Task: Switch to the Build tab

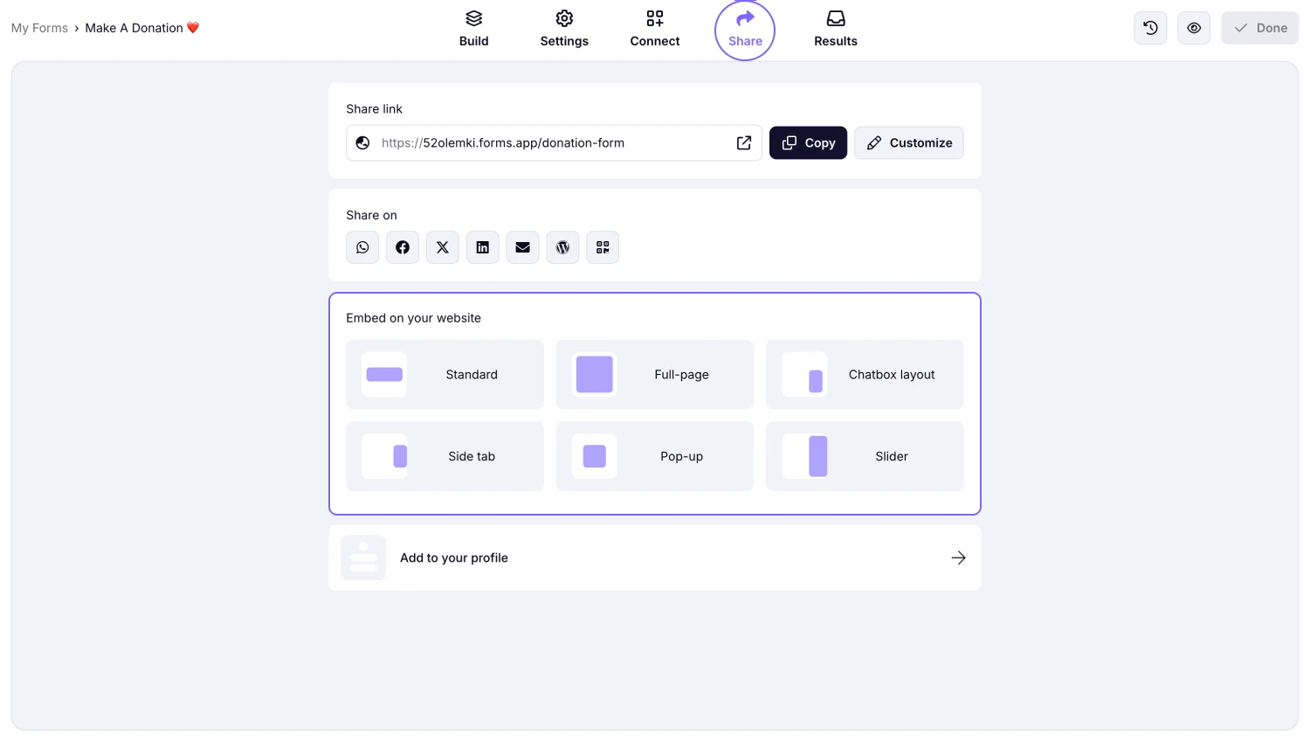Action: (x=474, y=29)
